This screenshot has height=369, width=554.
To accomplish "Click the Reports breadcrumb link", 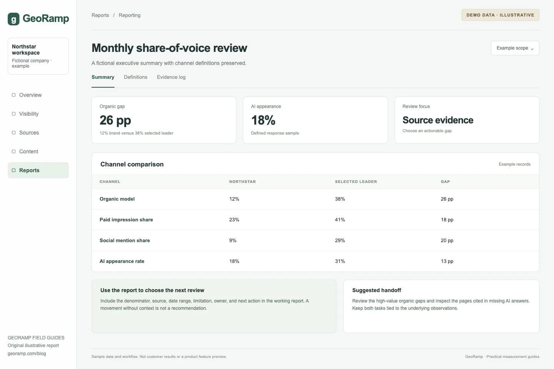I will pyautogui.click(x=100, y=15).
